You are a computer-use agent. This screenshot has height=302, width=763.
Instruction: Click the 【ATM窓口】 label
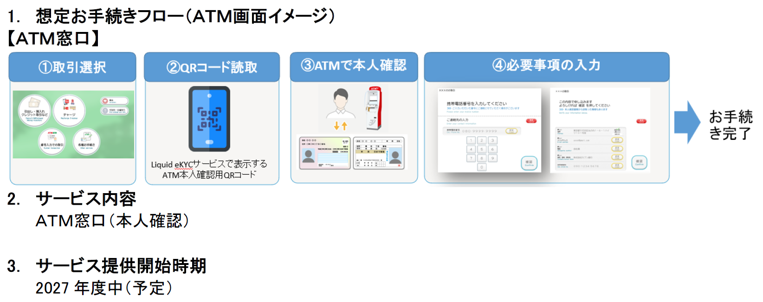(x=54, y=38)
